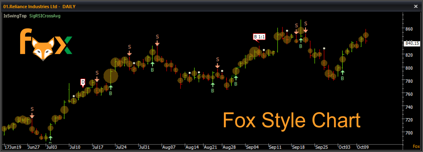Select the SigRSICrossAvg indicator label
This screenshot has width=423, height=152.
pos(45,16)
